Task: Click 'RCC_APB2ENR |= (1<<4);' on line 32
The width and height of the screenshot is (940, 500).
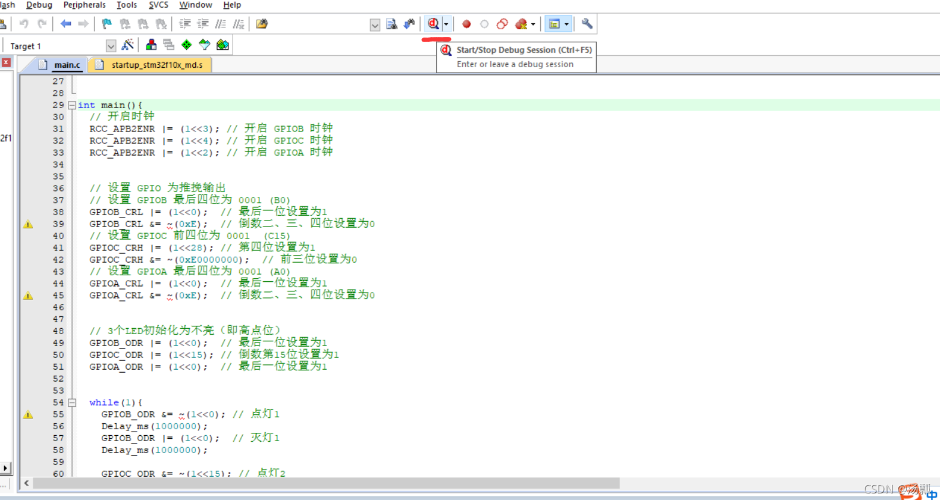Action: click(155, 141)
